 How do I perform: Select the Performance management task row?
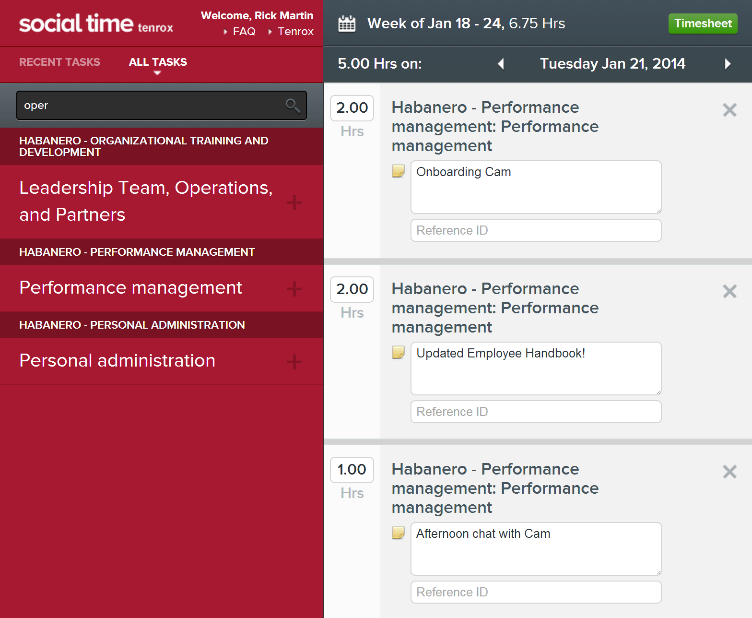162,288
